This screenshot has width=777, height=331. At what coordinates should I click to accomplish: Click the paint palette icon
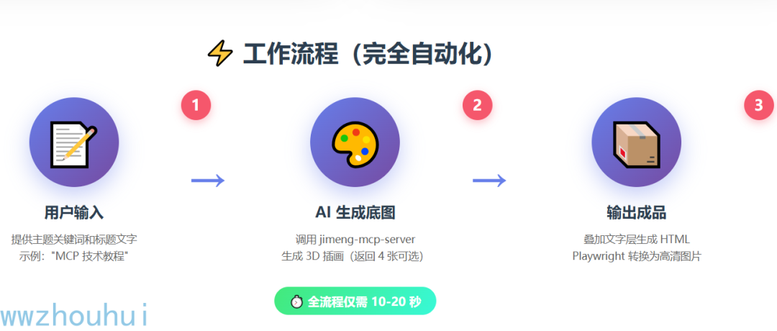(355, 143)
